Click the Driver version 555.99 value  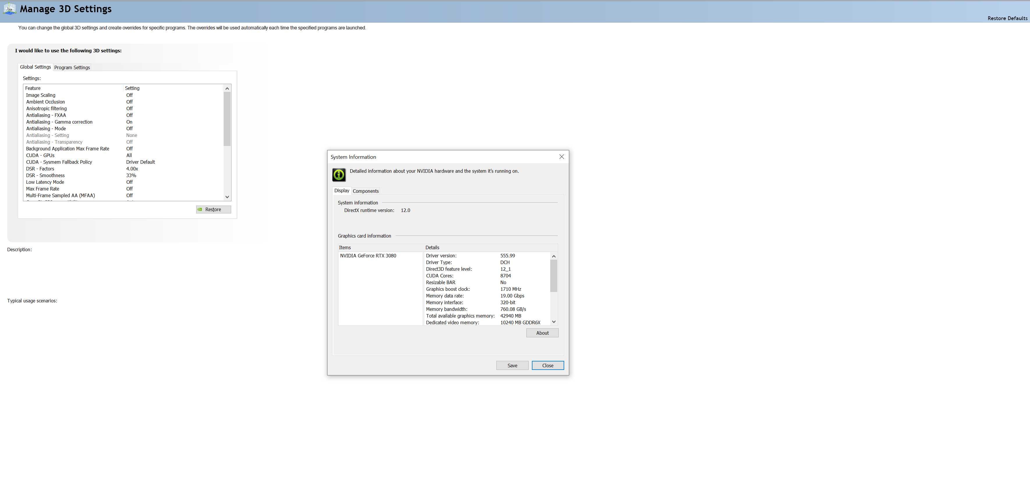point(507,256)
